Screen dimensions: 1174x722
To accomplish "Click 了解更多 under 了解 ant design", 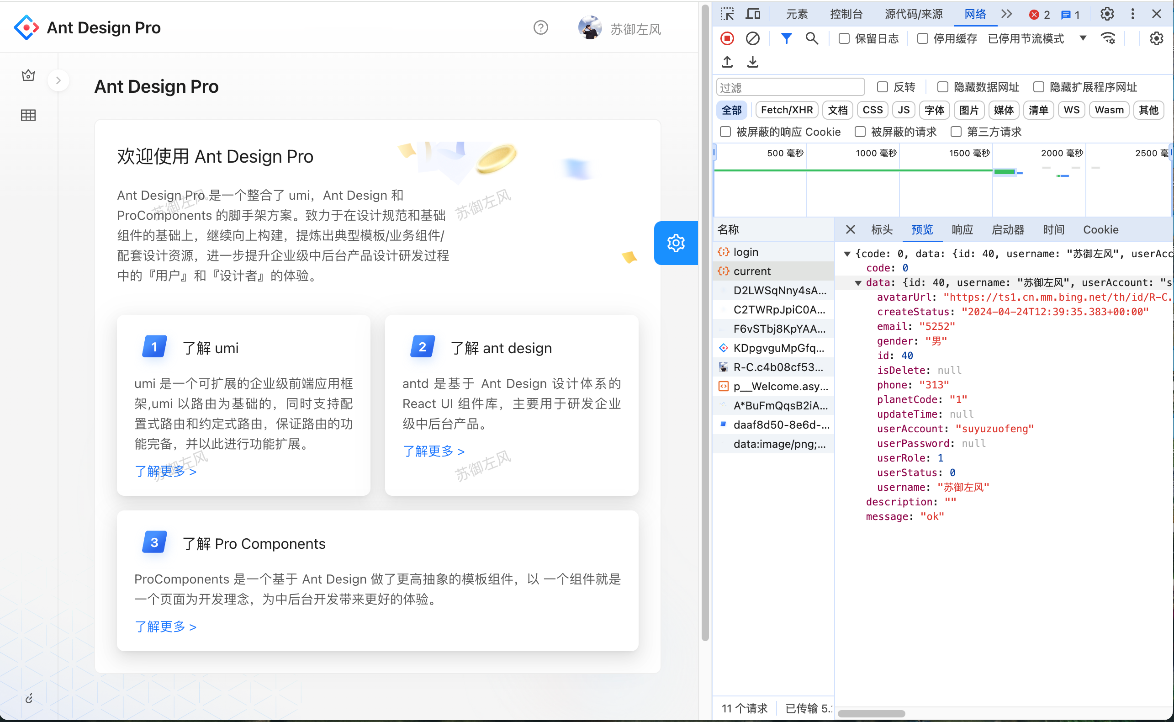I will pyautogui.click(x=434, y=451).
